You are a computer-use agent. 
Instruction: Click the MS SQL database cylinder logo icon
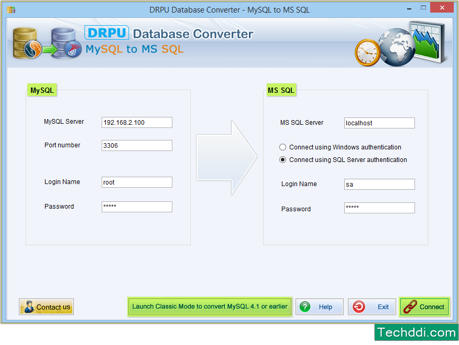point(66,43)
